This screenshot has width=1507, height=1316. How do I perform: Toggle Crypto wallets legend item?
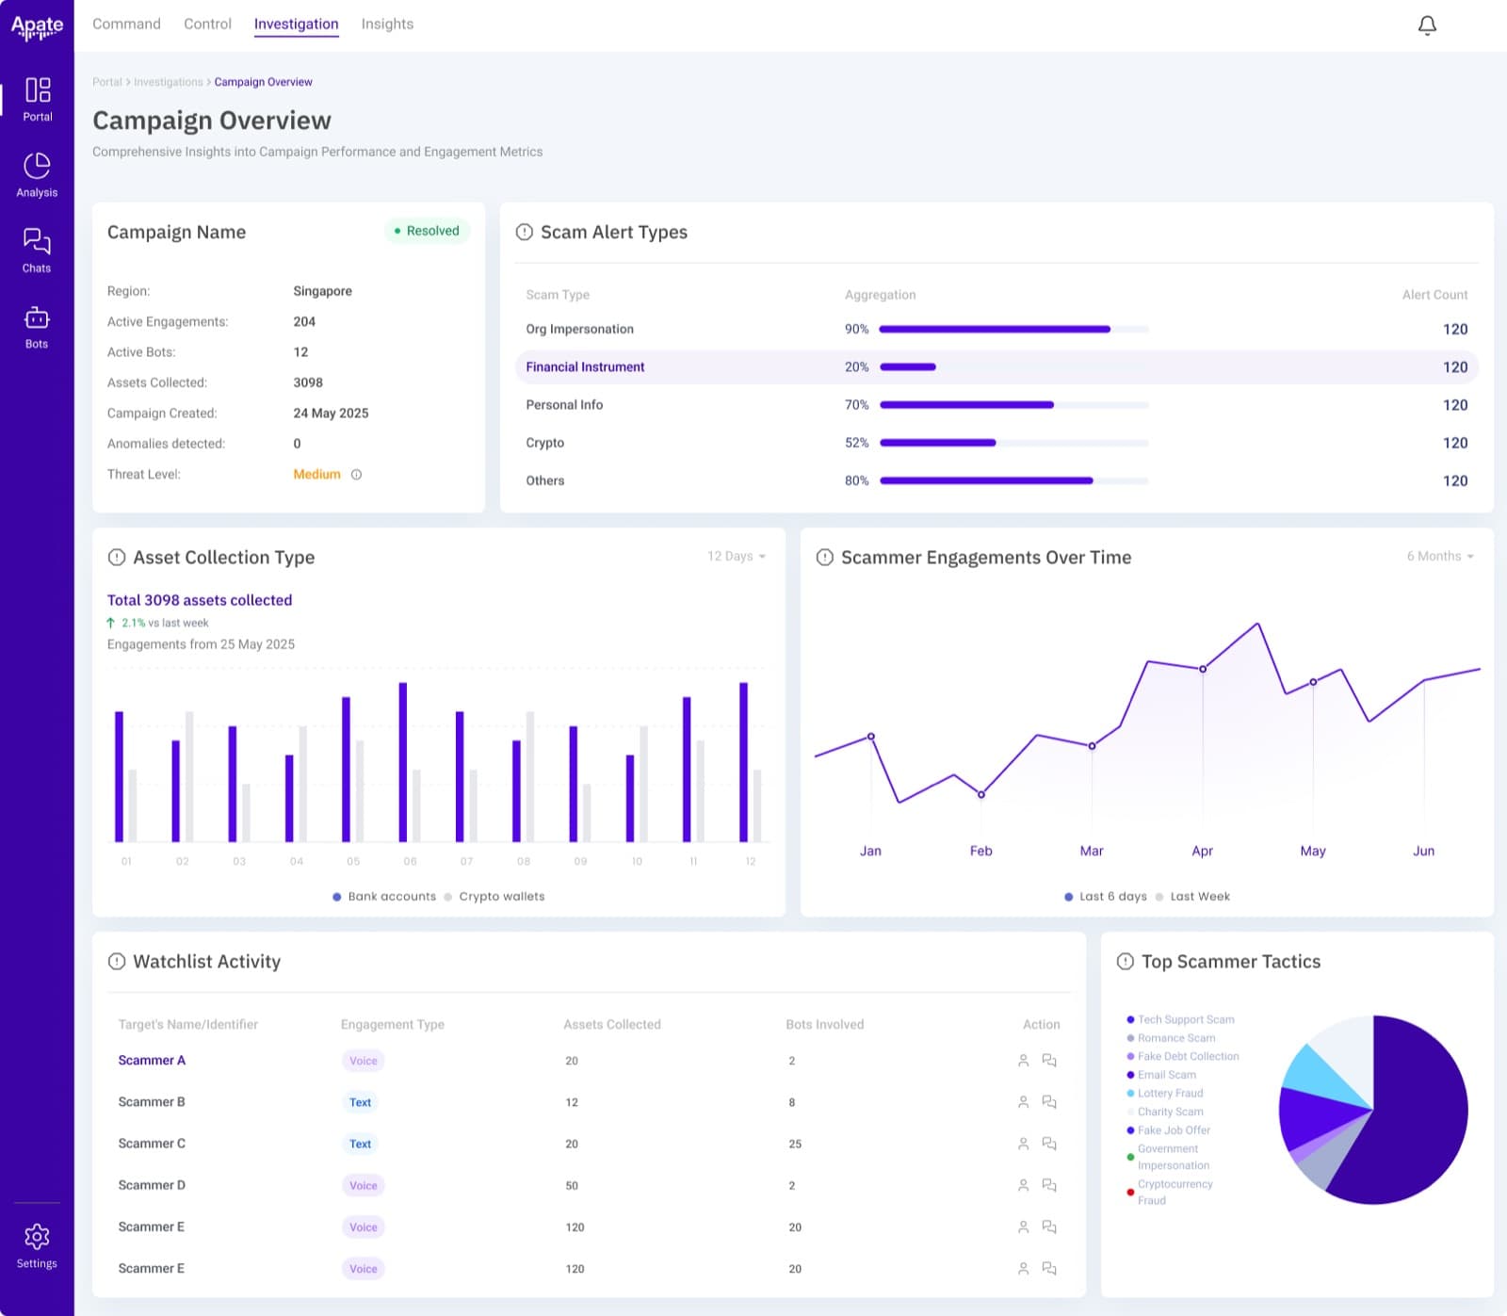pos(494,897)
